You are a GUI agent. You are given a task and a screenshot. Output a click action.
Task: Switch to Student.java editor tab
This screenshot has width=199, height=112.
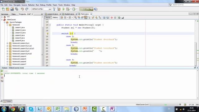tap(69, 14)
